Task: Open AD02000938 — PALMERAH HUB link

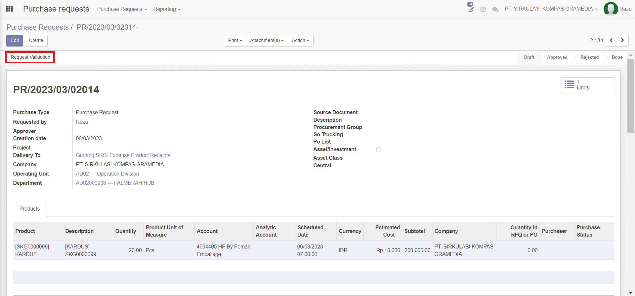Action: click(115, 183)
